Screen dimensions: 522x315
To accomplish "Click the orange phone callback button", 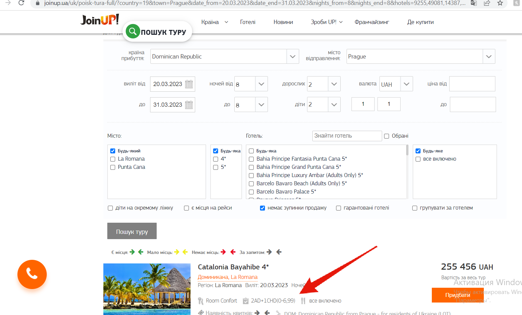I will pyautogui.click(x=32, y=274).
